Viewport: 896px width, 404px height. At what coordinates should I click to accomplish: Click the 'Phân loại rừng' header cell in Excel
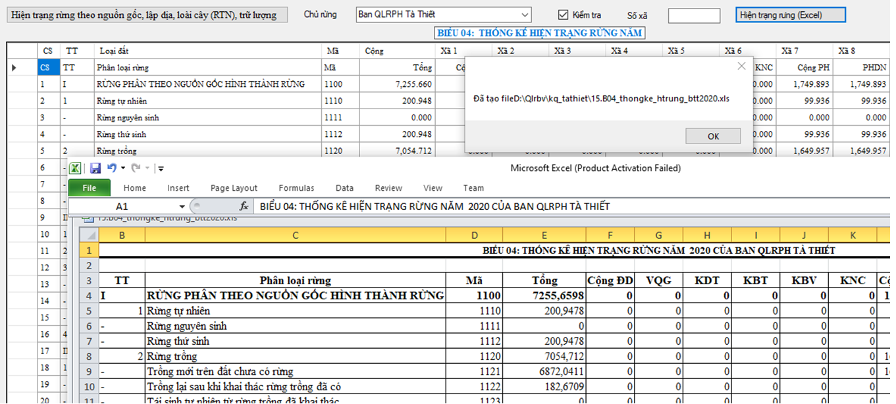(x=295, y=280)
